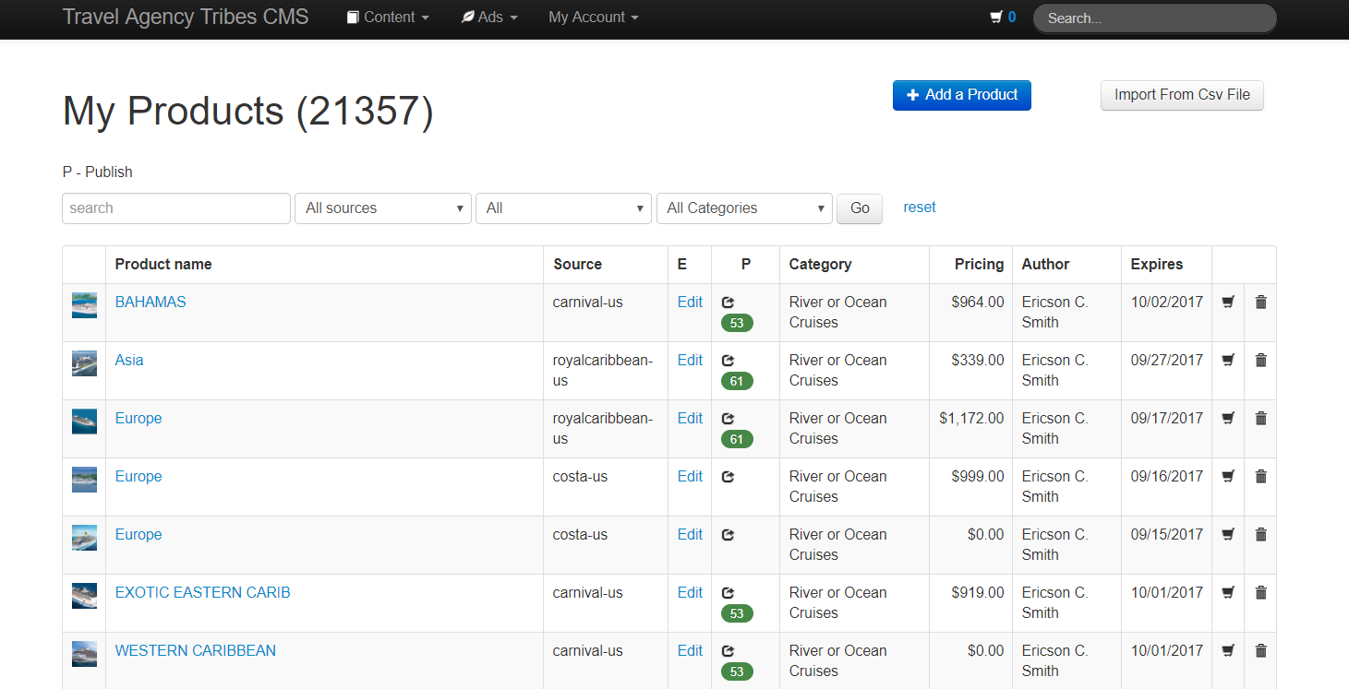Open the All sources dropdown
The height and width of the screenshot is (689, 1349).
point(383,208)
